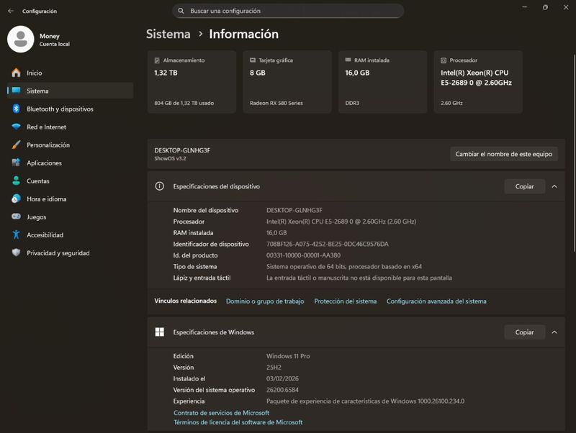576x433 pixels.
Task: Open Accesibilidad settings
Action: point(70,234)
